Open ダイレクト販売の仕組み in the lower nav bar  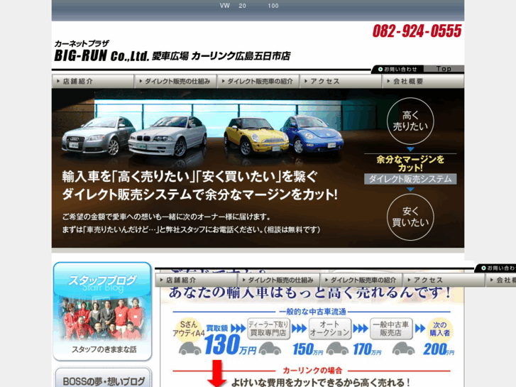[279, 280]
